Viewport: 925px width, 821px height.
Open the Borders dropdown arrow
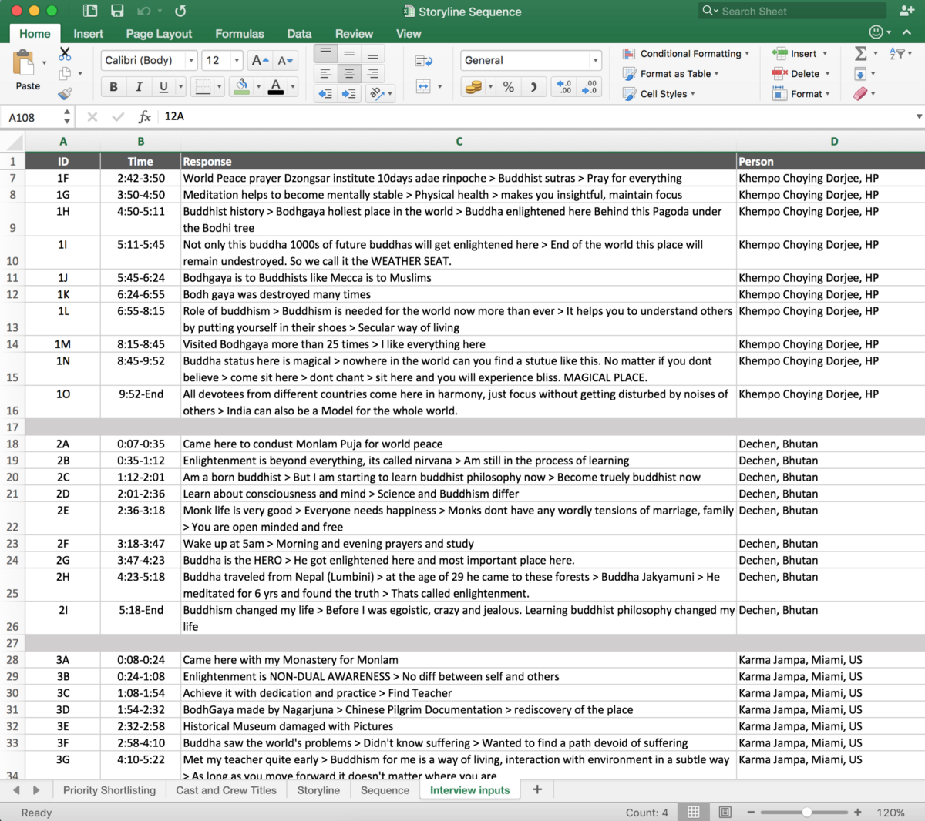(220, 87)
